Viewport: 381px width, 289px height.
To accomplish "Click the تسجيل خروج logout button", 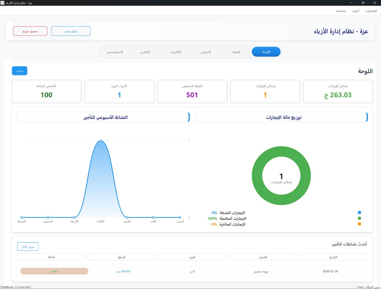I will (30, 31).
